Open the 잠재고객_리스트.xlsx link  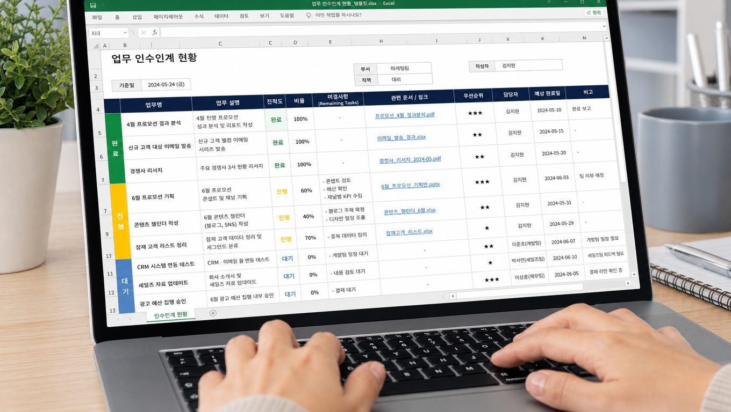click(409, 232)
